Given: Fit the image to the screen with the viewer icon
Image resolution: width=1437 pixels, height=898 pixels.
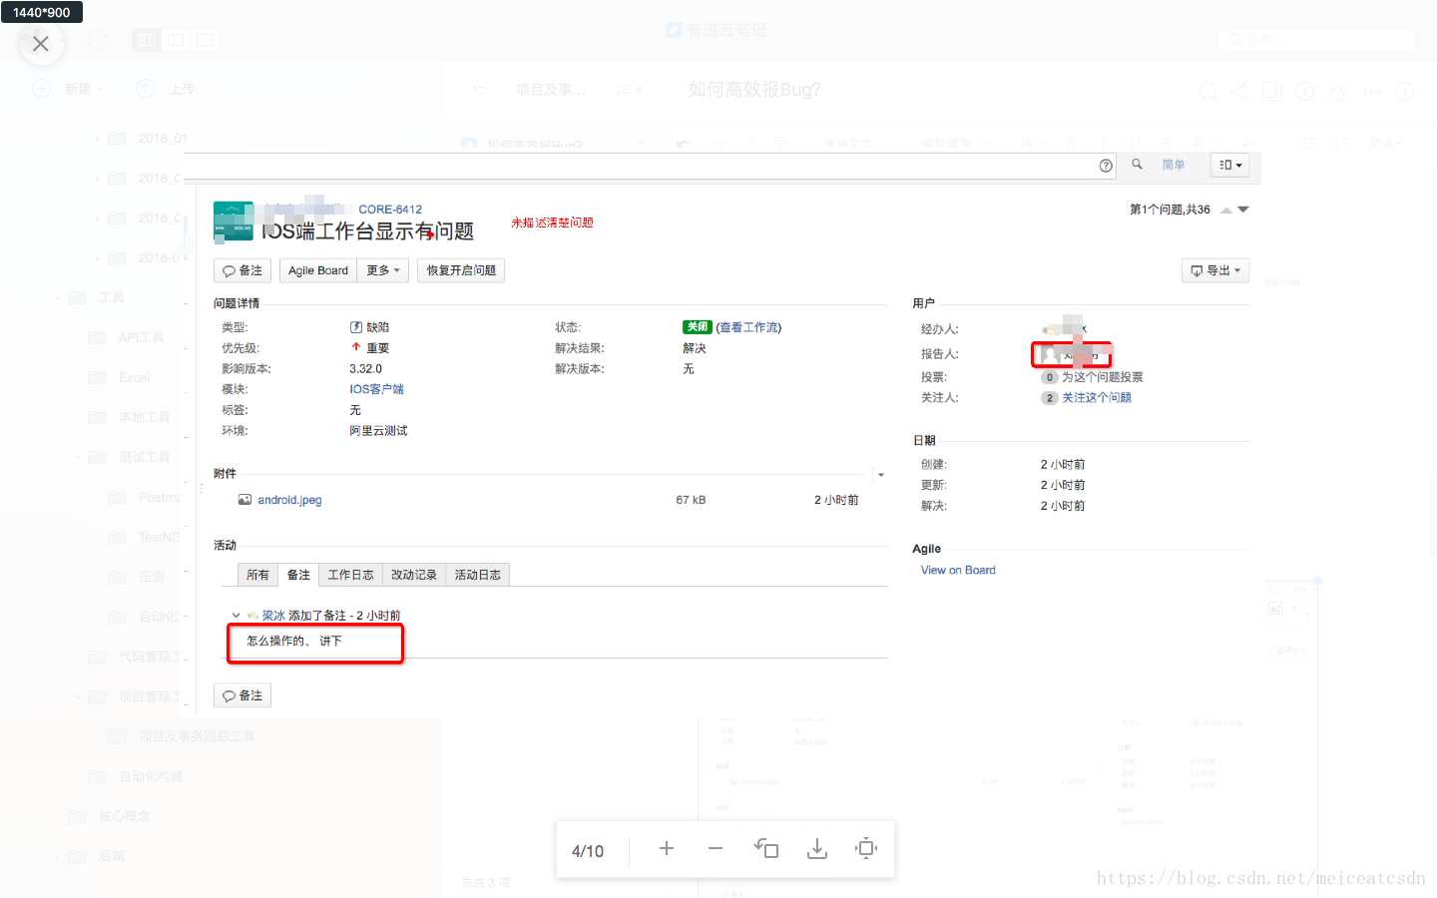Looking at the screenshot, I should point(866,849).
